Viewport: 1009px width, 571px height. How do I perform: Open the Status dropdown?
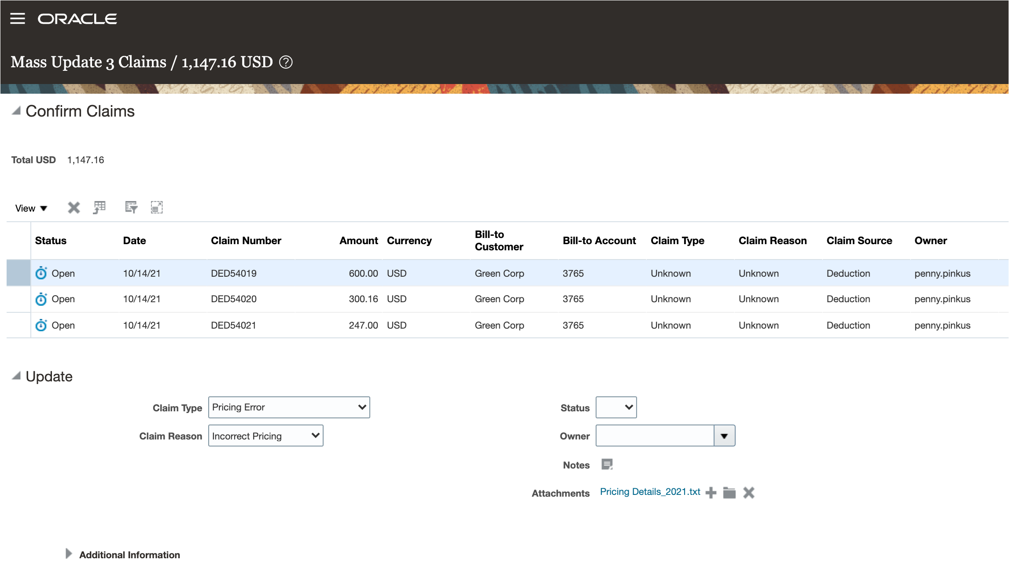[616, 407]
